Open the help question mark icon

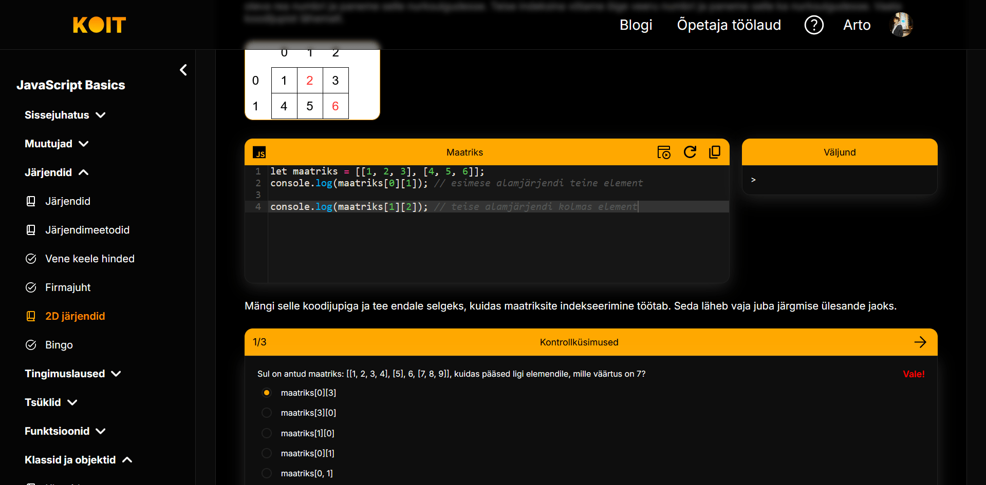pyautogui.click(x=813, y=25)
